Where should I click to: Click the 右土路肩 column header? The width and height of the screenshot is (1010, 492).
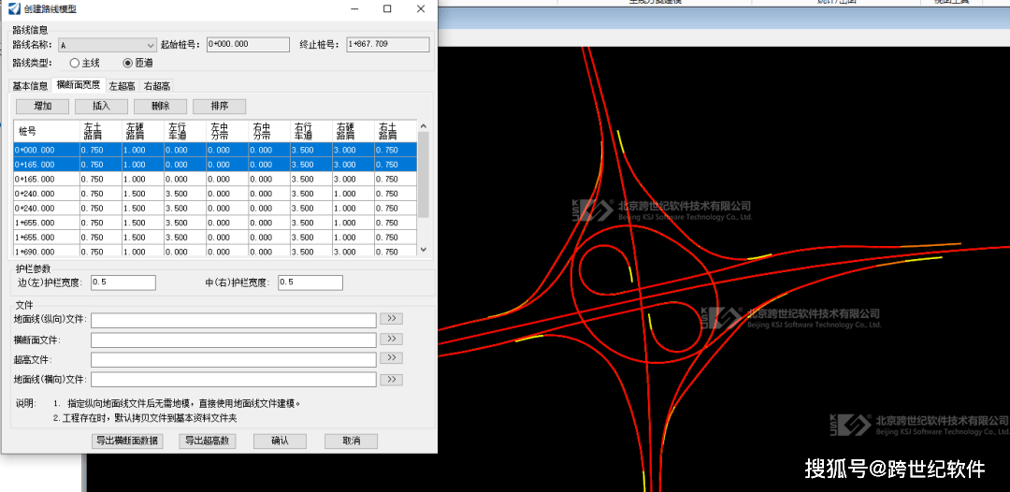[x=396, y=131]
